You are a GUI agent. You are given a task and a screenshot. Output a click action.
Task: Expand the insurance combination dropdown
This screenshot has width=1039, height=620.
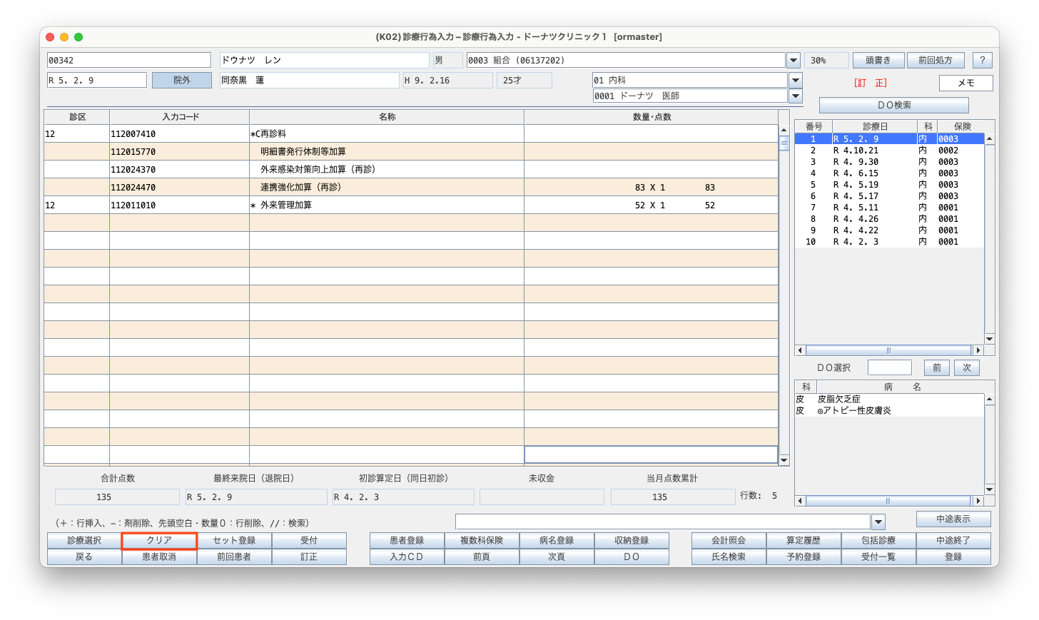coord(793,61)
